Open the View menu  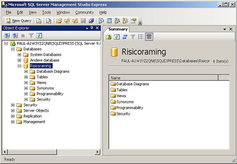pyautogui.click(x=33, y=12)
